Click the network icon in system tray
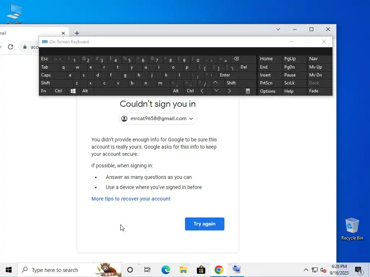The image size is (370, 277). coord(315,270)
